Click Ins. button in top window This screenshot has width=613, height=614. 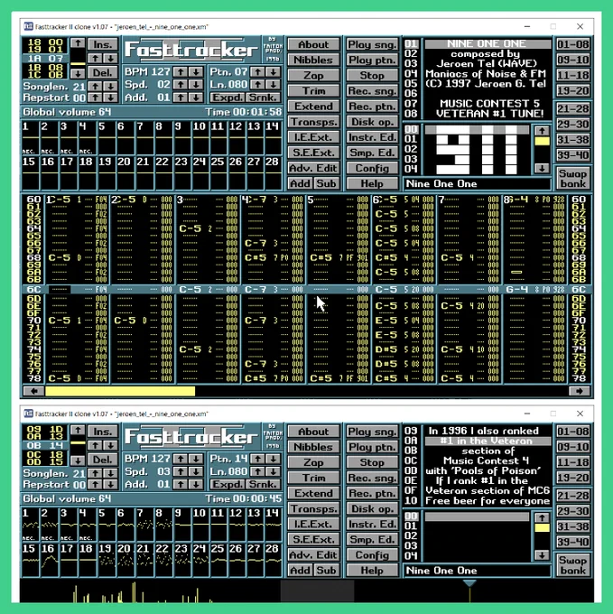[x=103, y=44]
